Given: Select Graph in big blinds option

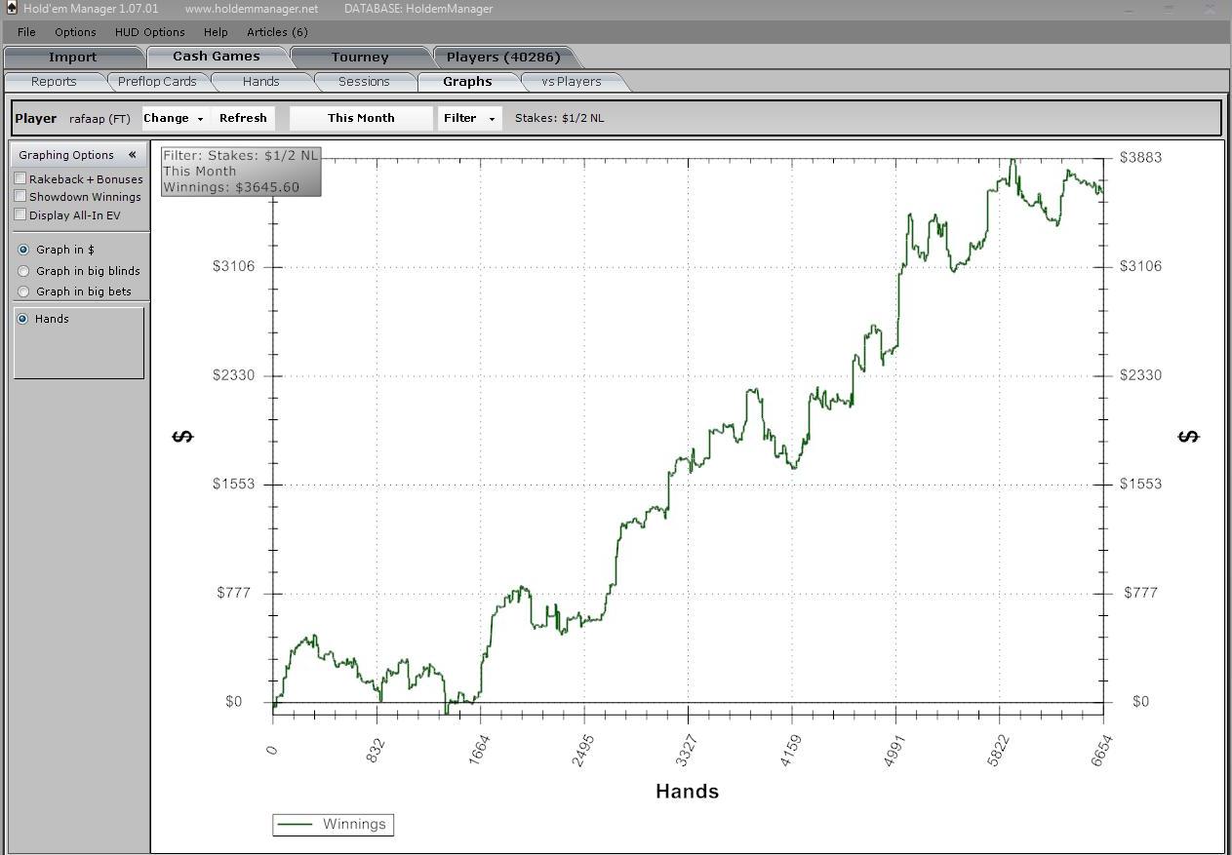Looking at the screenshot, I should [x=24, y=271].
